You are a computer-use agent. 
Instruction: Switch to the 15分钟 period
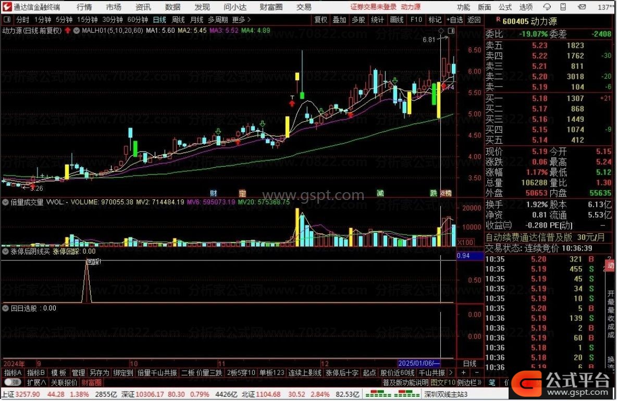pos(87,20)
